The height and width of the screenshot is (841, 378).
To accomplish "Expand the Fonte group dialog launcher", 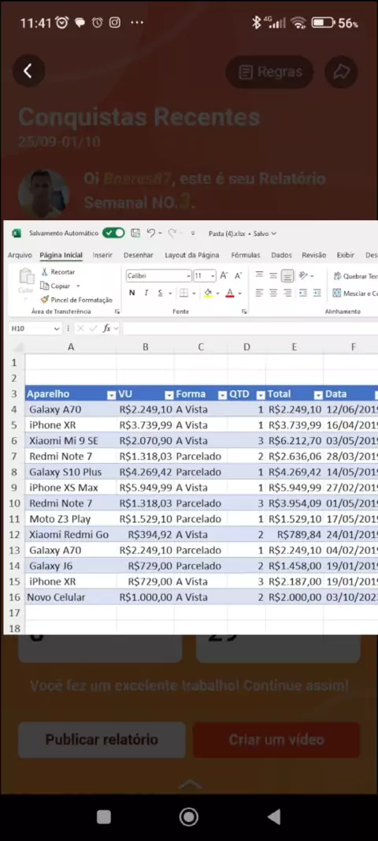I will coord(244,312).
